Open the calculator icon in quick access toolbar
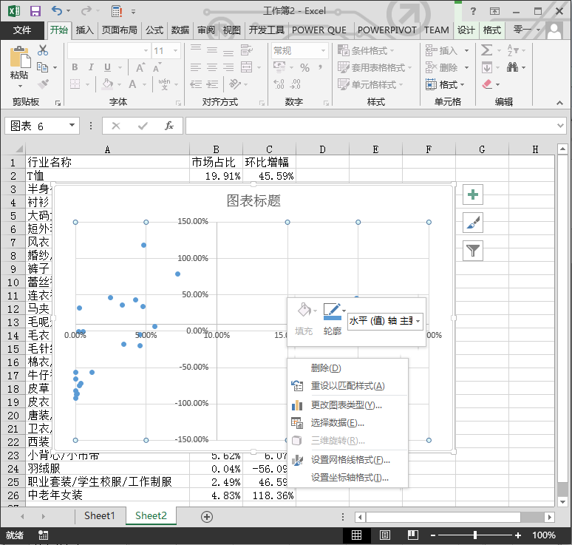The height and width of the screenshot is (545, 572). pyautogui.click(x=116, y=11)
